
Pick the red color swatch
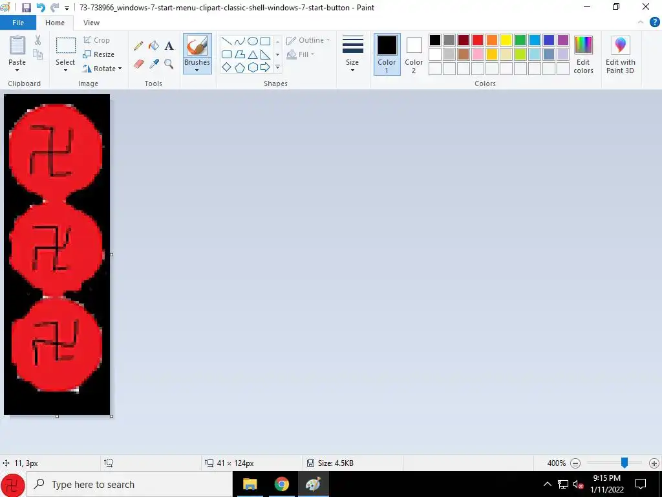point(478,40)
